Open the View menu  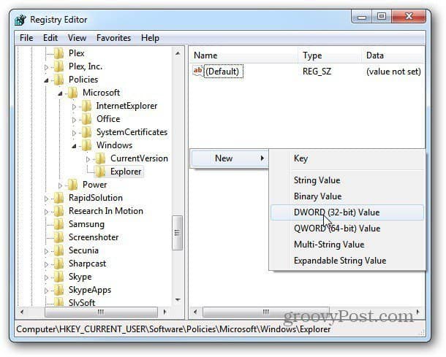(x=77, y=38)
